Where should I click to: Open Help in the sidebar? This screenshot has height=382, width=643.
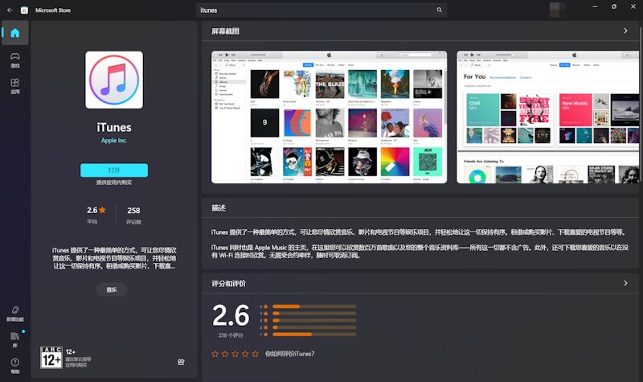pyautogui.click(x=15, y=366)
